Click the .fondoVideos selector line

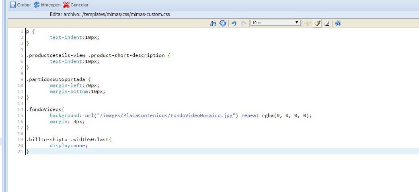click(x=45, y=109)
